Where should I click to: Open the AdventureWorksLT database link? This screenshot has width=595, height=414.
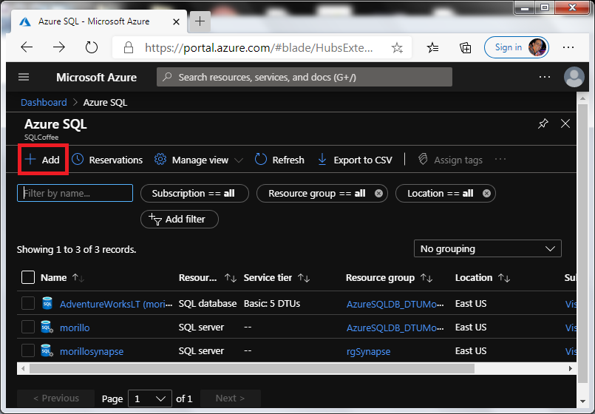pos(116,304)
